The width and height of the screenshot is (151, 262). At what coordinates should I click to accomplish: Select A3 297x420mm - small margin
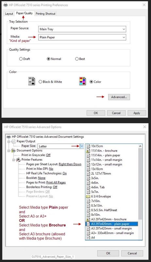[x=111, y=229]
